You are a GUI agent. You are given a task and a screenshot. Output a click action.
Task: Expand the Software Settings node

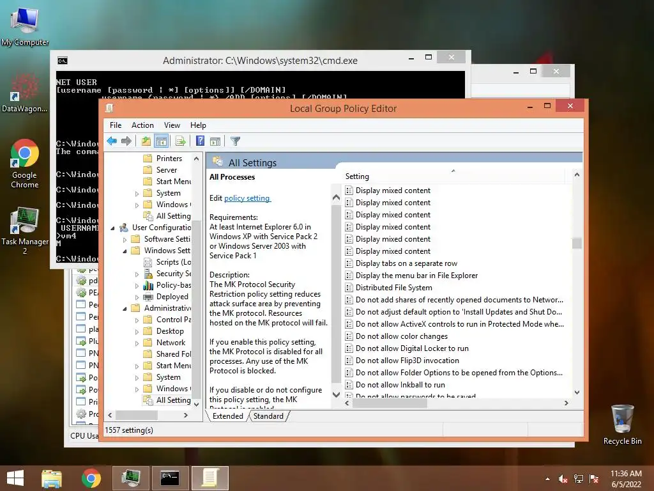click(125, 240)
